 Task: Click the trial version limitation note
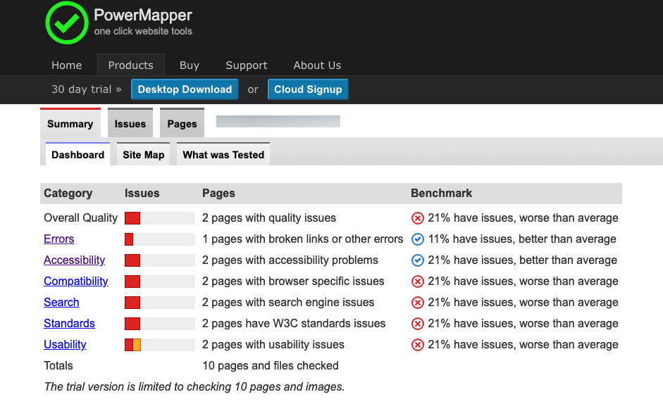click(x=194, y=387)
